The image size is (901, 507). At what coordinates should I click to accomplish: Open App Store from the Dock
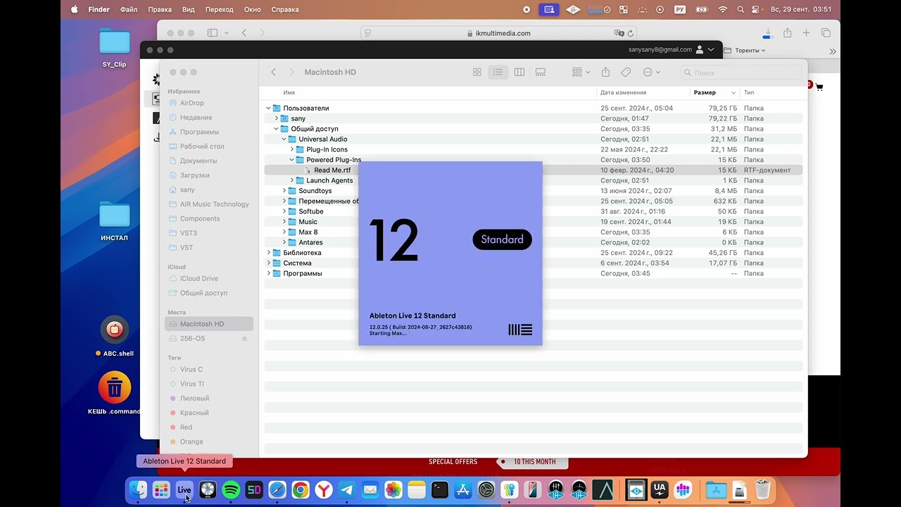click(463, 489)
